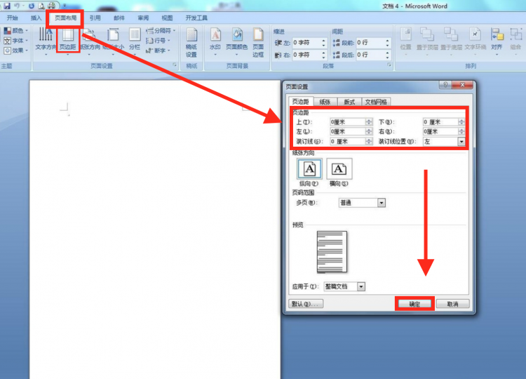This screenshot has width=526, height=379.
Task: Click the gutter 装订线 spinner arrows
Action: pos(369,142)
